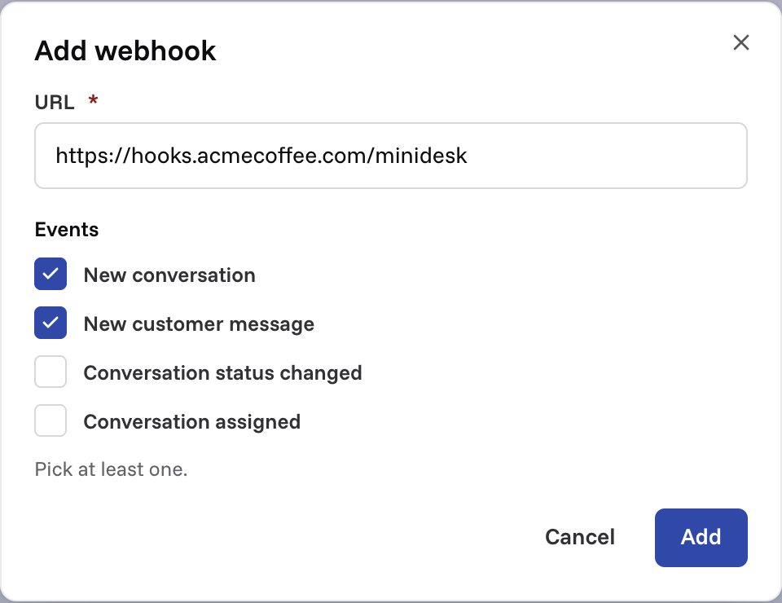Click the URL field label
This screenshot has height=603, width=782.
click(x=55, y=102)
